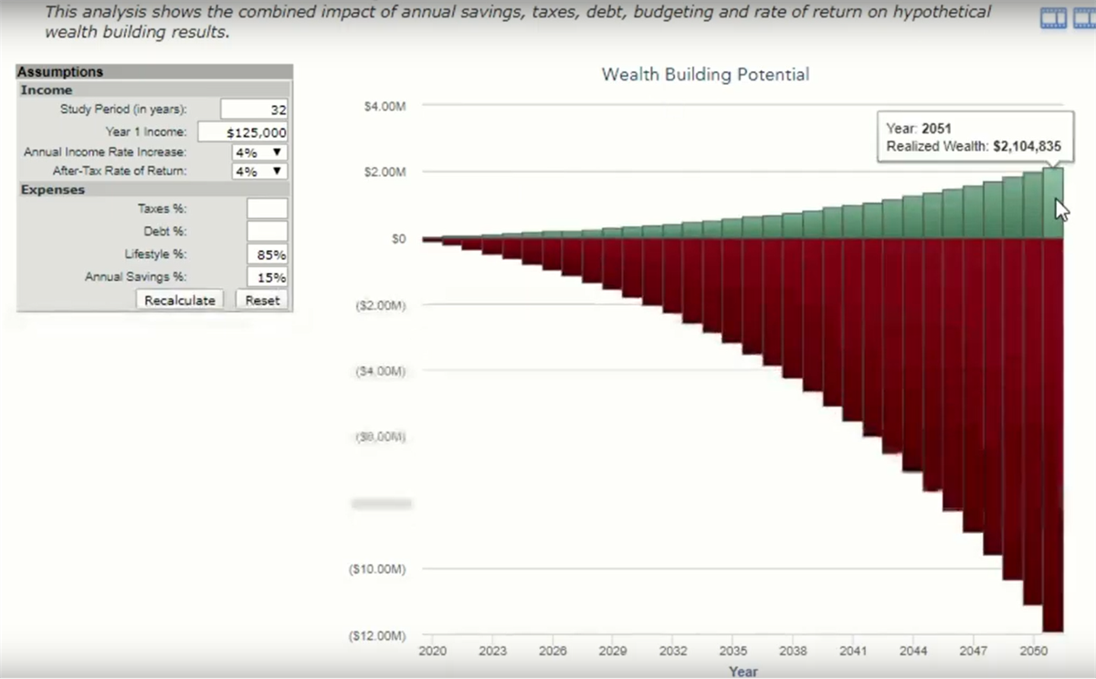Select the red bar above 2044 label
1096x679 pixels.
click(x=912, y=356)
